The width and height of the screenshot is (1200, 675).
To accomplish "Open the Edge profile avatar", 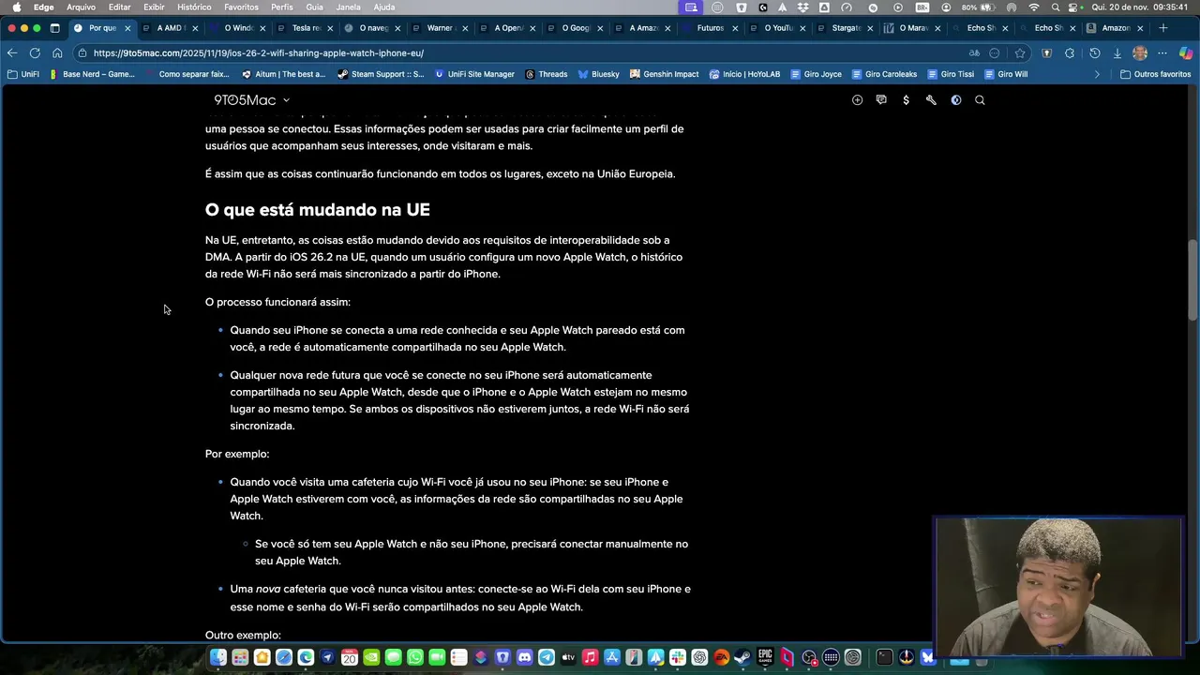I will (1140, 53).
